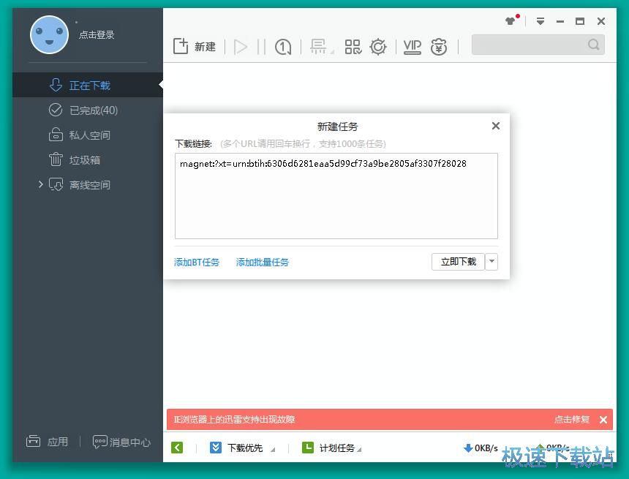
Task: Expand the 立即下载 button dropdown arrow
Action: tap(491, 262)
